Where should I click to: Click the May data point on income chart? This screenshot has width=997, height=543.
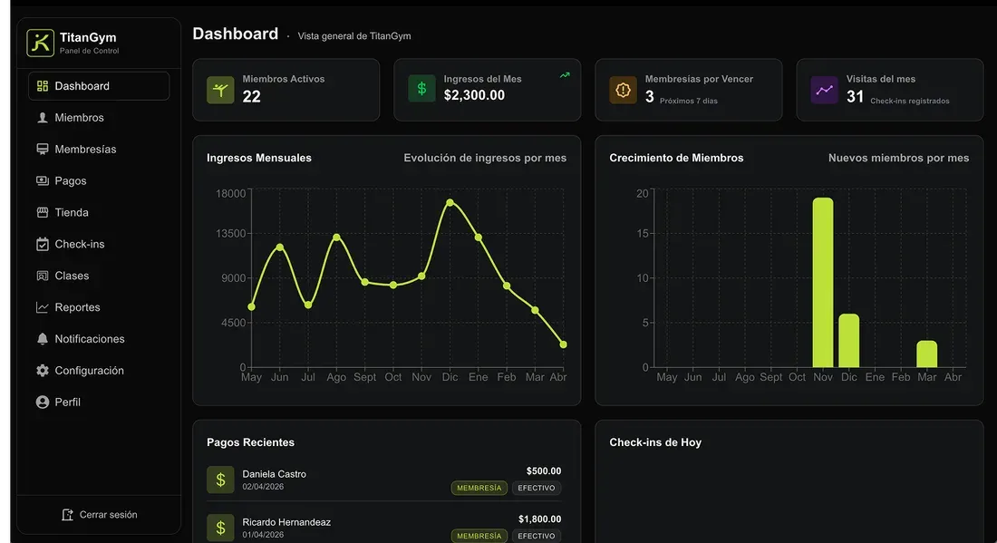tap(251, 307)
